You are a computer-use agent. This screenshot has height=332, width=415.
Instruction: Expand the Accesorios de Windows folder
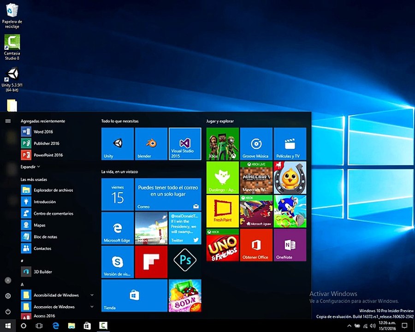[92, 307]
